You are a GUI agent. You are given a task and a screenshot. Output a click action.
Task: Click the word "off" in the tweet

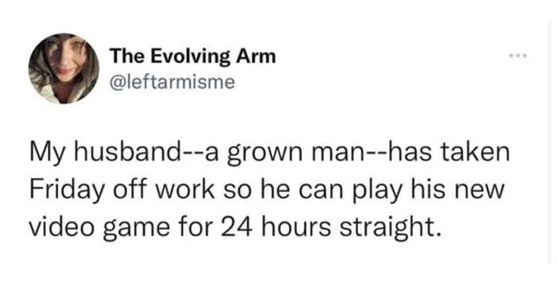click(x=120, y=191)
